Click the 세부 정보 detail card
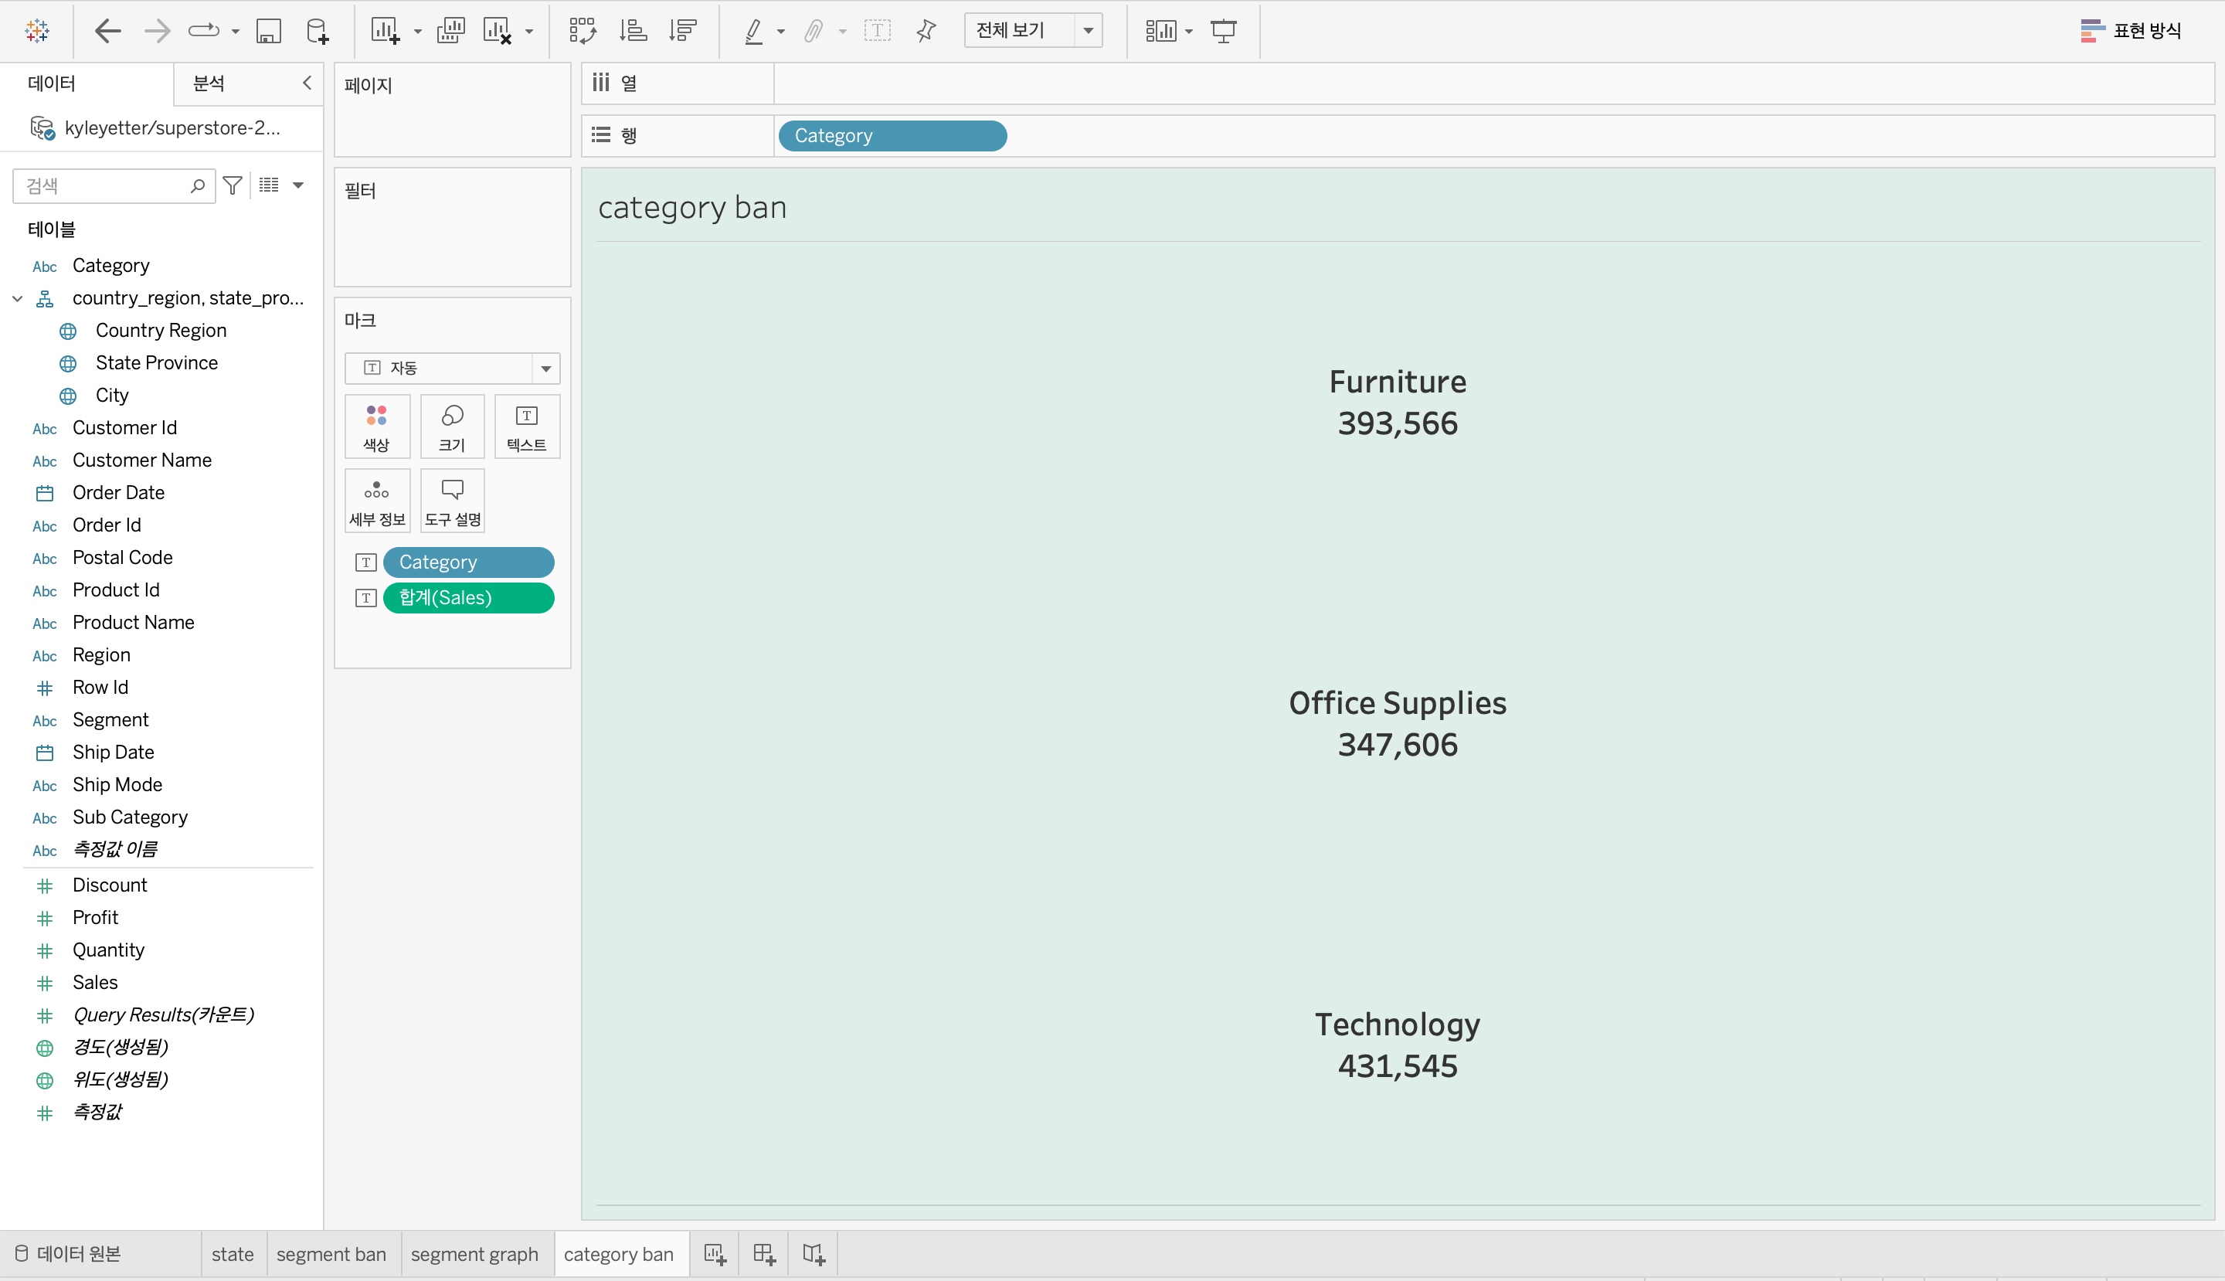The height and width of the screenshot is (1281, 2225). coord(378,501)
